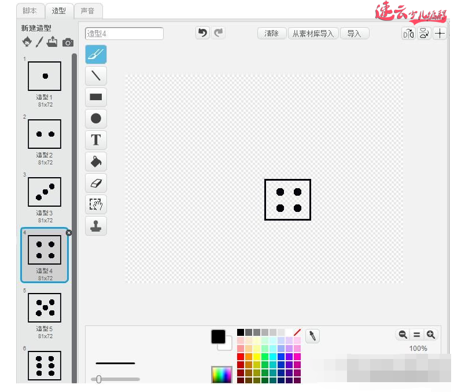Select the Rectangle tool

tap(96, 97)
